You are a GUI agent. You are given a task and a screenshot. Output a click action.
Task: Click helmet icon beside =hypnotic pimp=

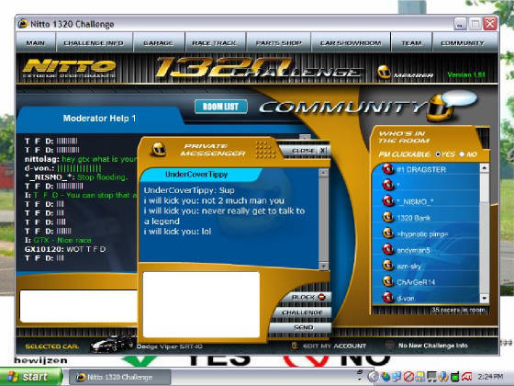click(388, 233)
